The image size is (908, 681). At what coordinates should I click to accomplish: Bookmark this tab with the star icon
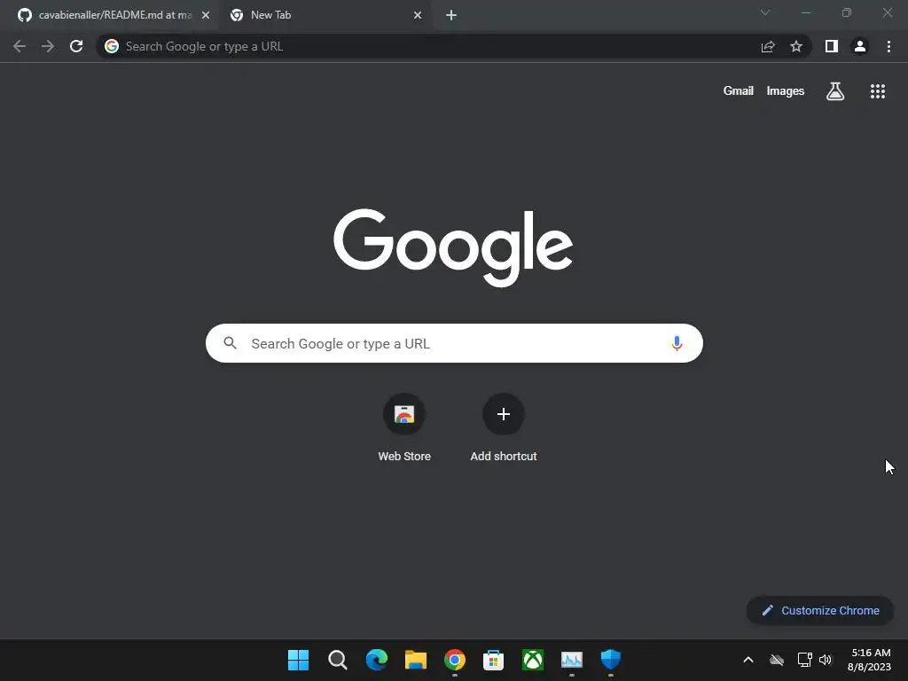[796, 46]
